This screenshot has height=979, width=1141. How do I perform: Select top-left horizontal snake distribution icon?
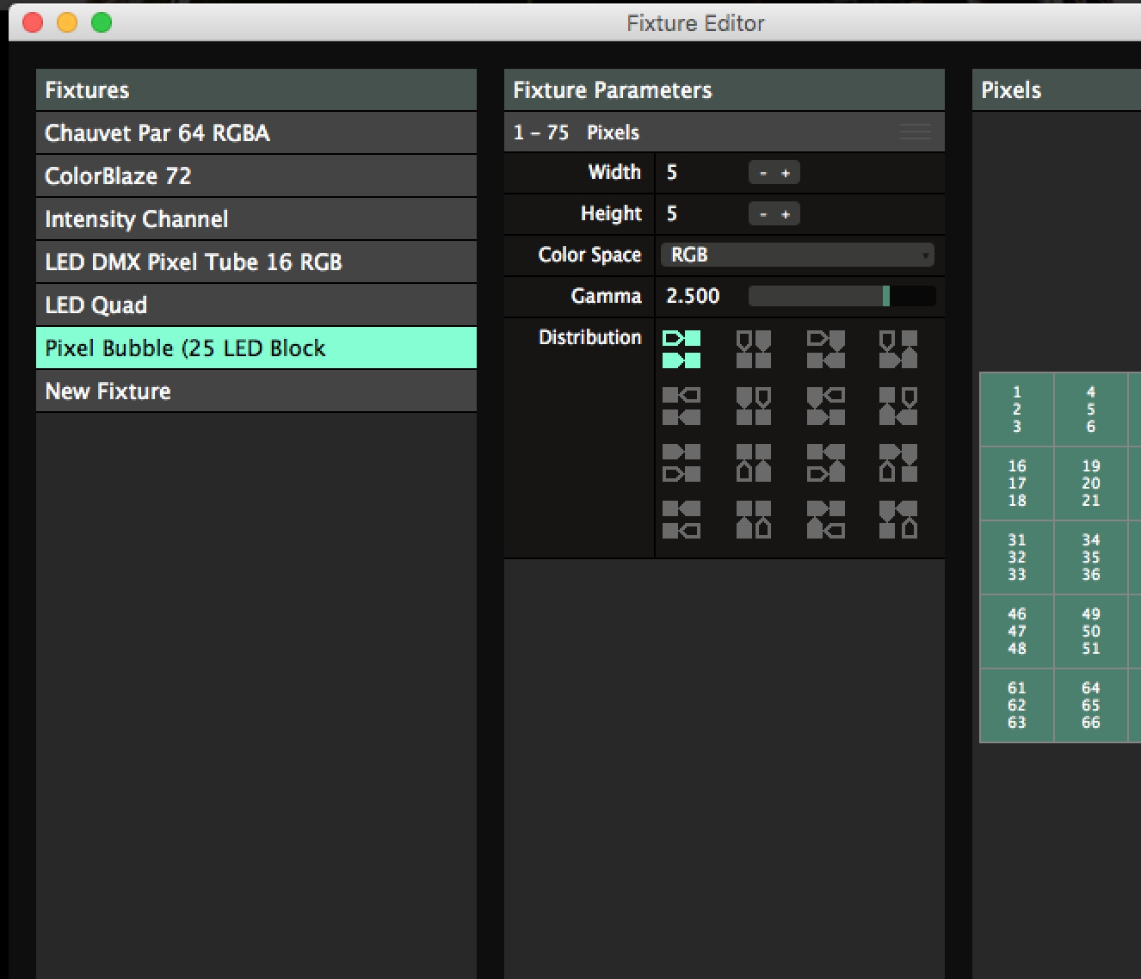[x=825, y=349]
